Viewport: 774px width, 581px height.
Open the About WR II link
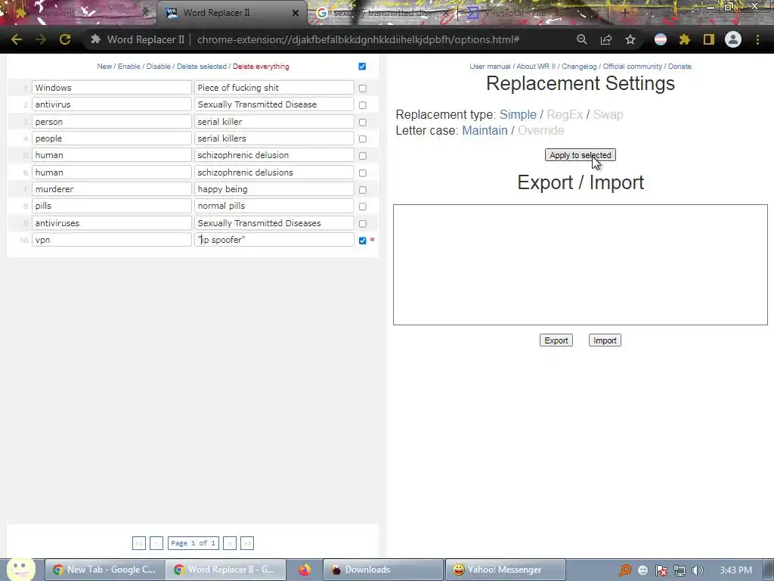(536, 67)
